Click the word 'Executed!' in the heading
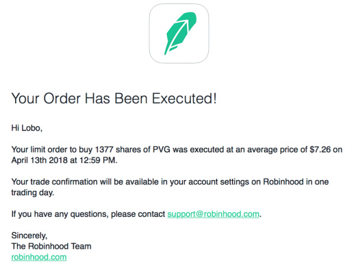This screenshot has height=269, width=358. (x=184, y=99)
